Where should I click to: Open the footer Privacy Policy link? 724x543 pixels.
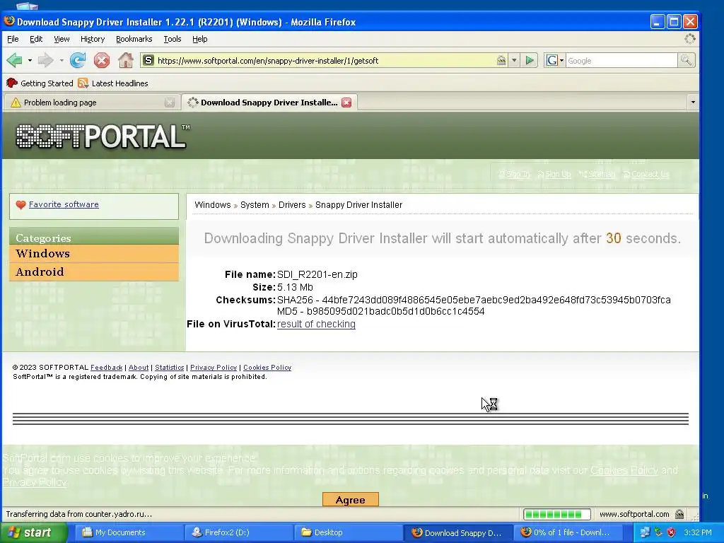tap(214, 368)
